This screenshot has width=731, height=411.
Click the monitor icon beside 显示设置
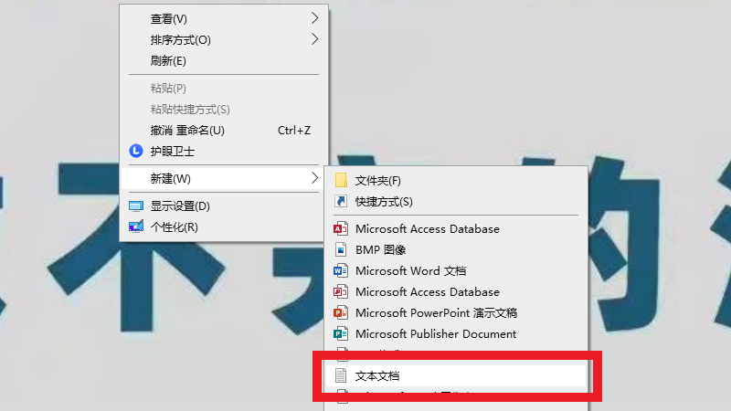click(x=136, y=206)
